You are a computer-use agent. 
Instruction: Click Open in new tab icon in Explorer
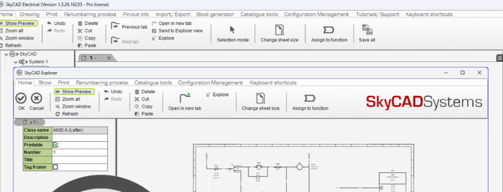pyautogui.click(x=185, y=98)
